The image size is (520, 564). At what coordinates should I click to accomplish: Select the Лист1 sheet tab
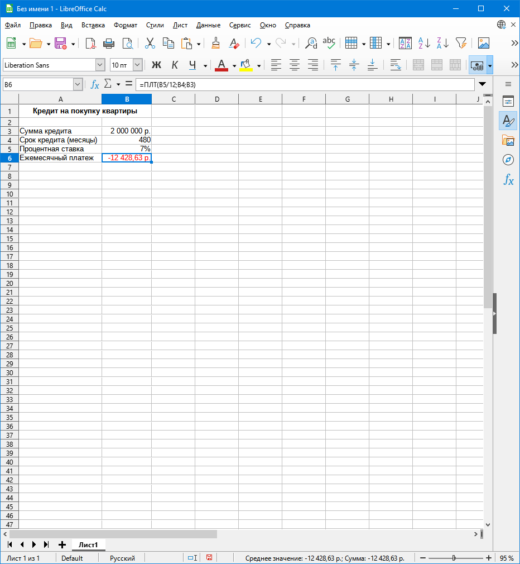tap(88, 544)
